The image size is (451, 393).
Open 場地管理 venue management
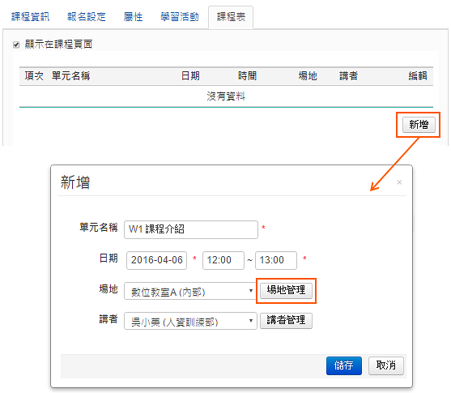(x=286, y=290)
